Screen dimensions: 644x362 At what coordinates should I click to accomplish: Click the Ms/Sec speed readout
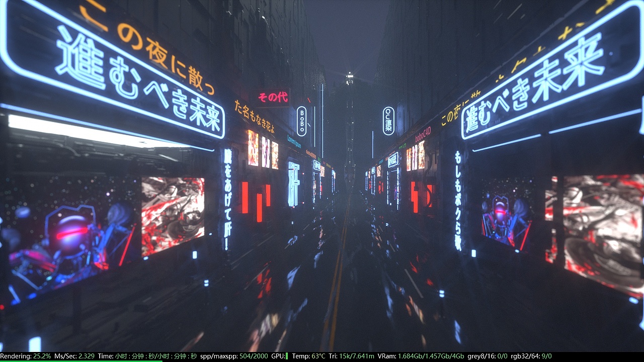(x=75, y=355)
